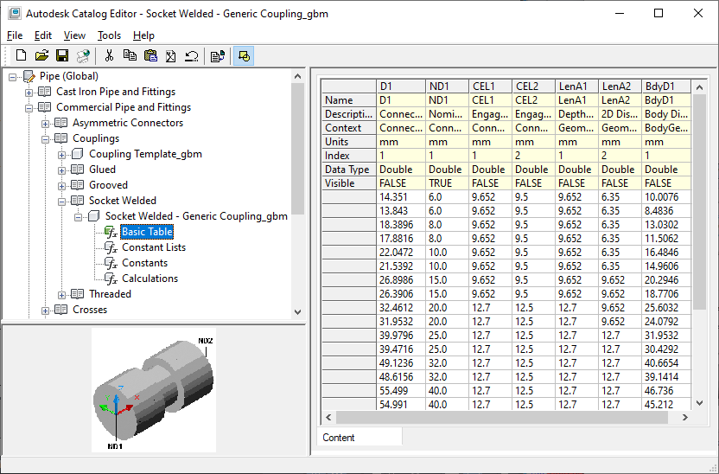Click the Open folder toolbar icon
The image size is (719, 474).
(x=41, y=56)
